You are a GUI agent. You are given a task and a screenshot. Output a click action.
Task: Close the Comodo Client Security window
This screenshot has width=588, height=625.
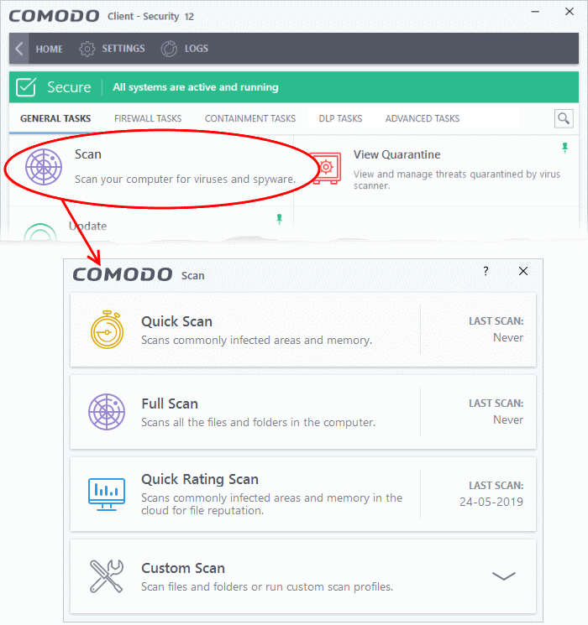[570, 12]
